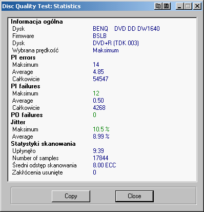Screen dimensions: 204x212
Task: Click the PI failures section heading
Action: [x=26, y=86]
